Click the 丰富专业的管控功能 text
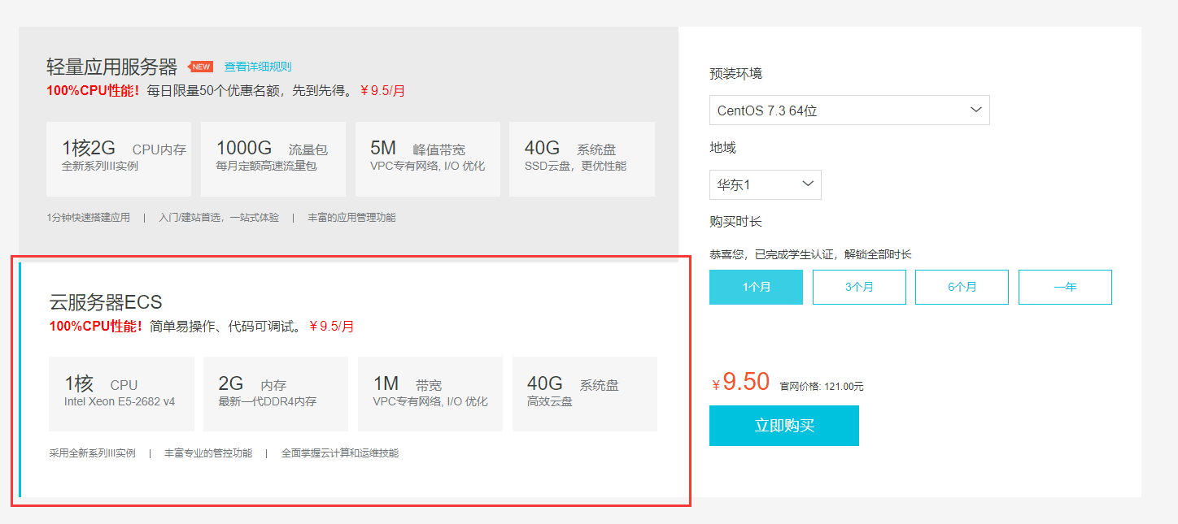Image resolution: width=1178 pixels, height=524 pixels. pyautogui.click(x=208, y=453)
